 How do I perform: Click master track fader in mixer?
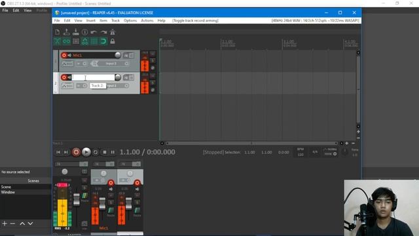(77, 199)
